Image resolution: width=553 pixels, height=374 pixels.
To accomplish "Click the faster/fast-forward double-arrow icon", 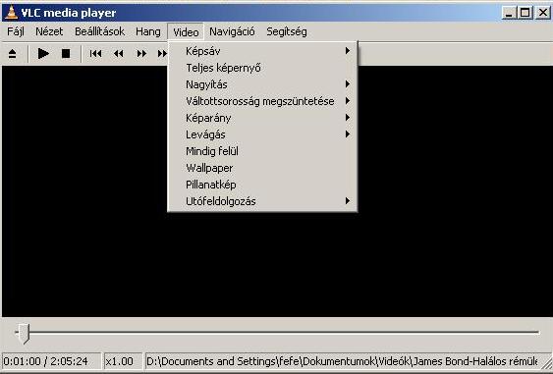I will click(x=141, y=54).
